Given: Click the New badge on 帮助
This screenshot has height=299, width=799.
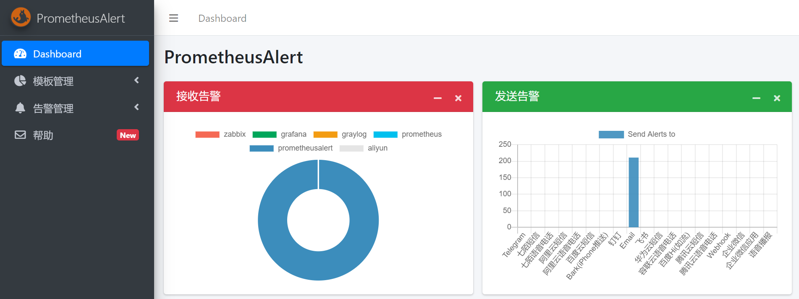Looking at the screenshot, I should [128, 135].
